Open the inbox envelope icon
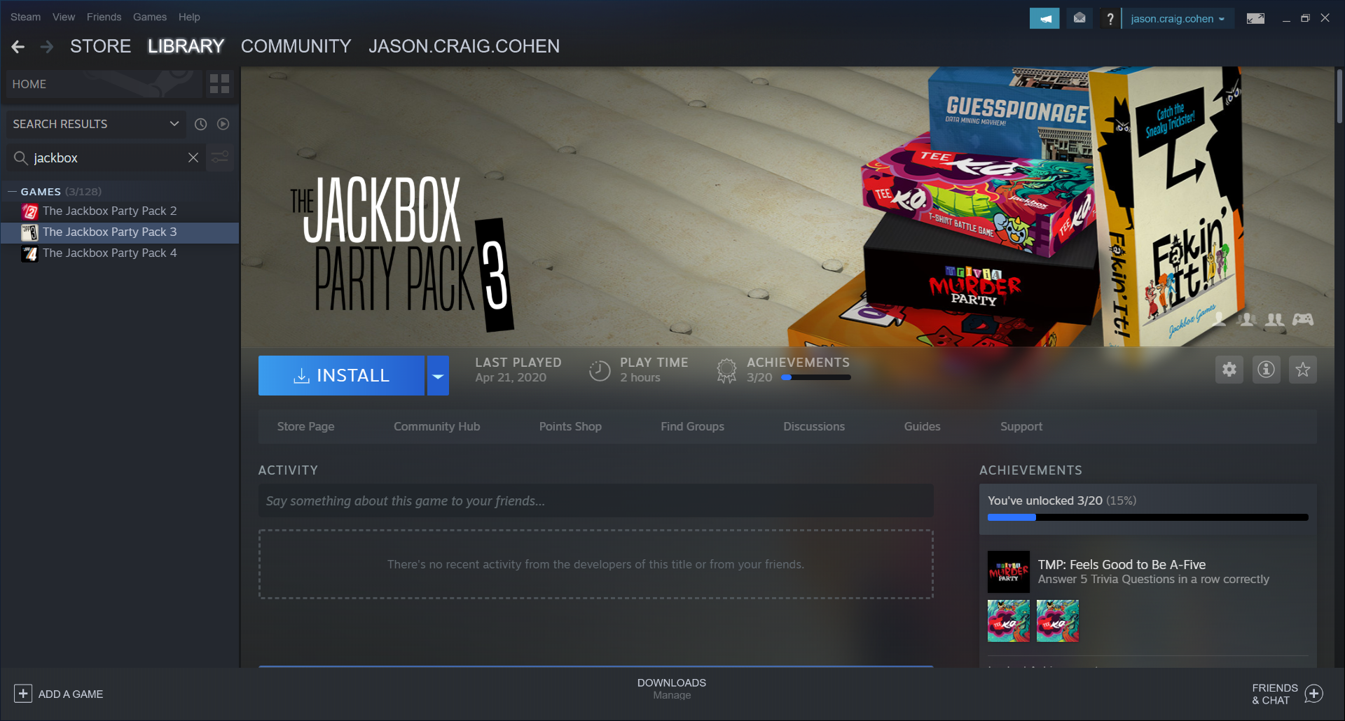 1080,18
